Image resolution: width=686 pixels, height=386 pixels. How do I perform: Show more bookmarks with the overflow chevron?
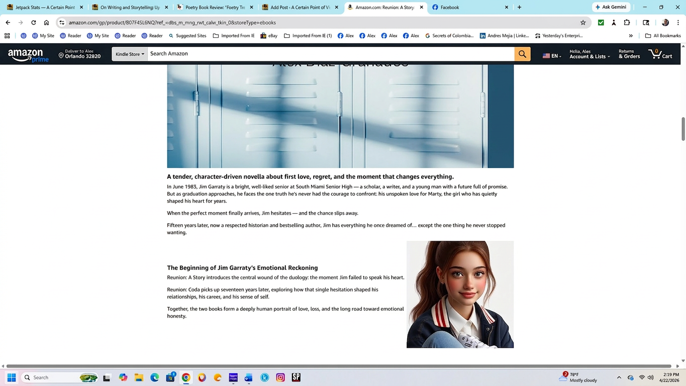click(631, 36)
